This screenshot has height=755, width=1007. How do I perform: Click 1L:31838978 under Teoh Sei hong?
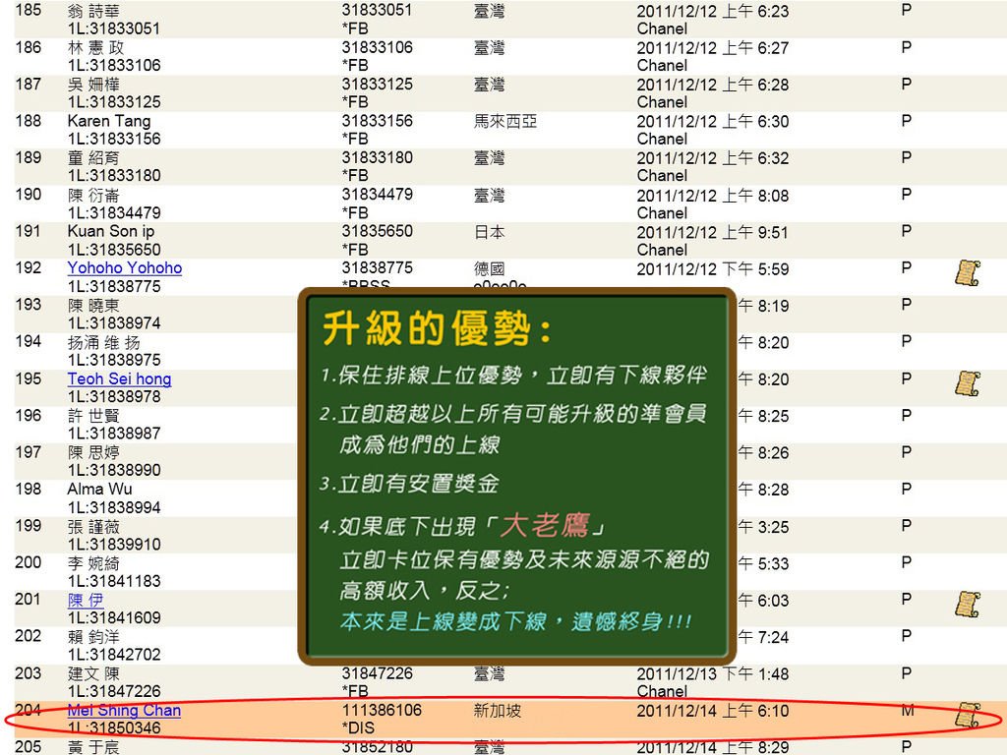coord(114,397)
